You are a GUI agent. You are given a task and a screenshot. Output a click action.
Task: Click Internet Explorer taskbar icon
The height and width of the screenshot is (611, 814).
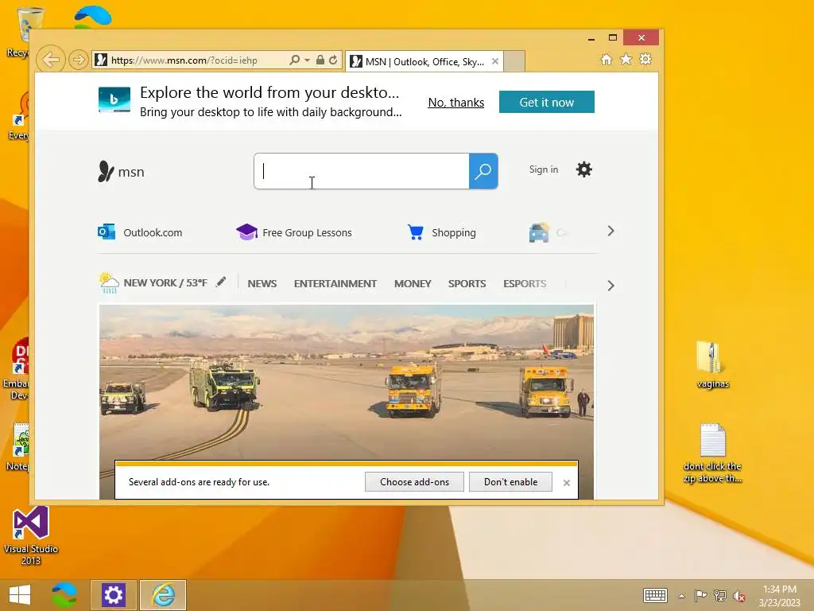(163, 595)
